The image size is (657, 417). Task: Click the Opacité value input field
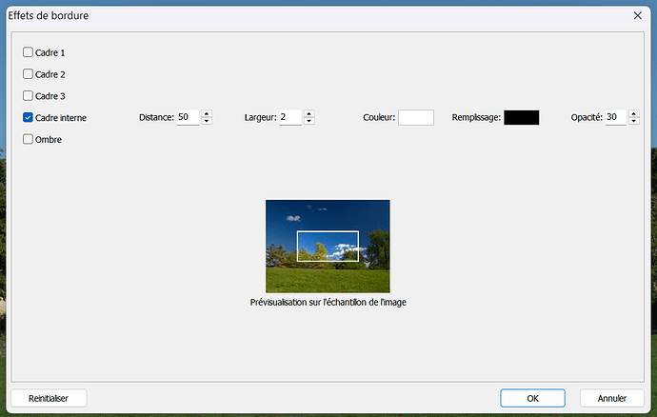click(615, 117)
